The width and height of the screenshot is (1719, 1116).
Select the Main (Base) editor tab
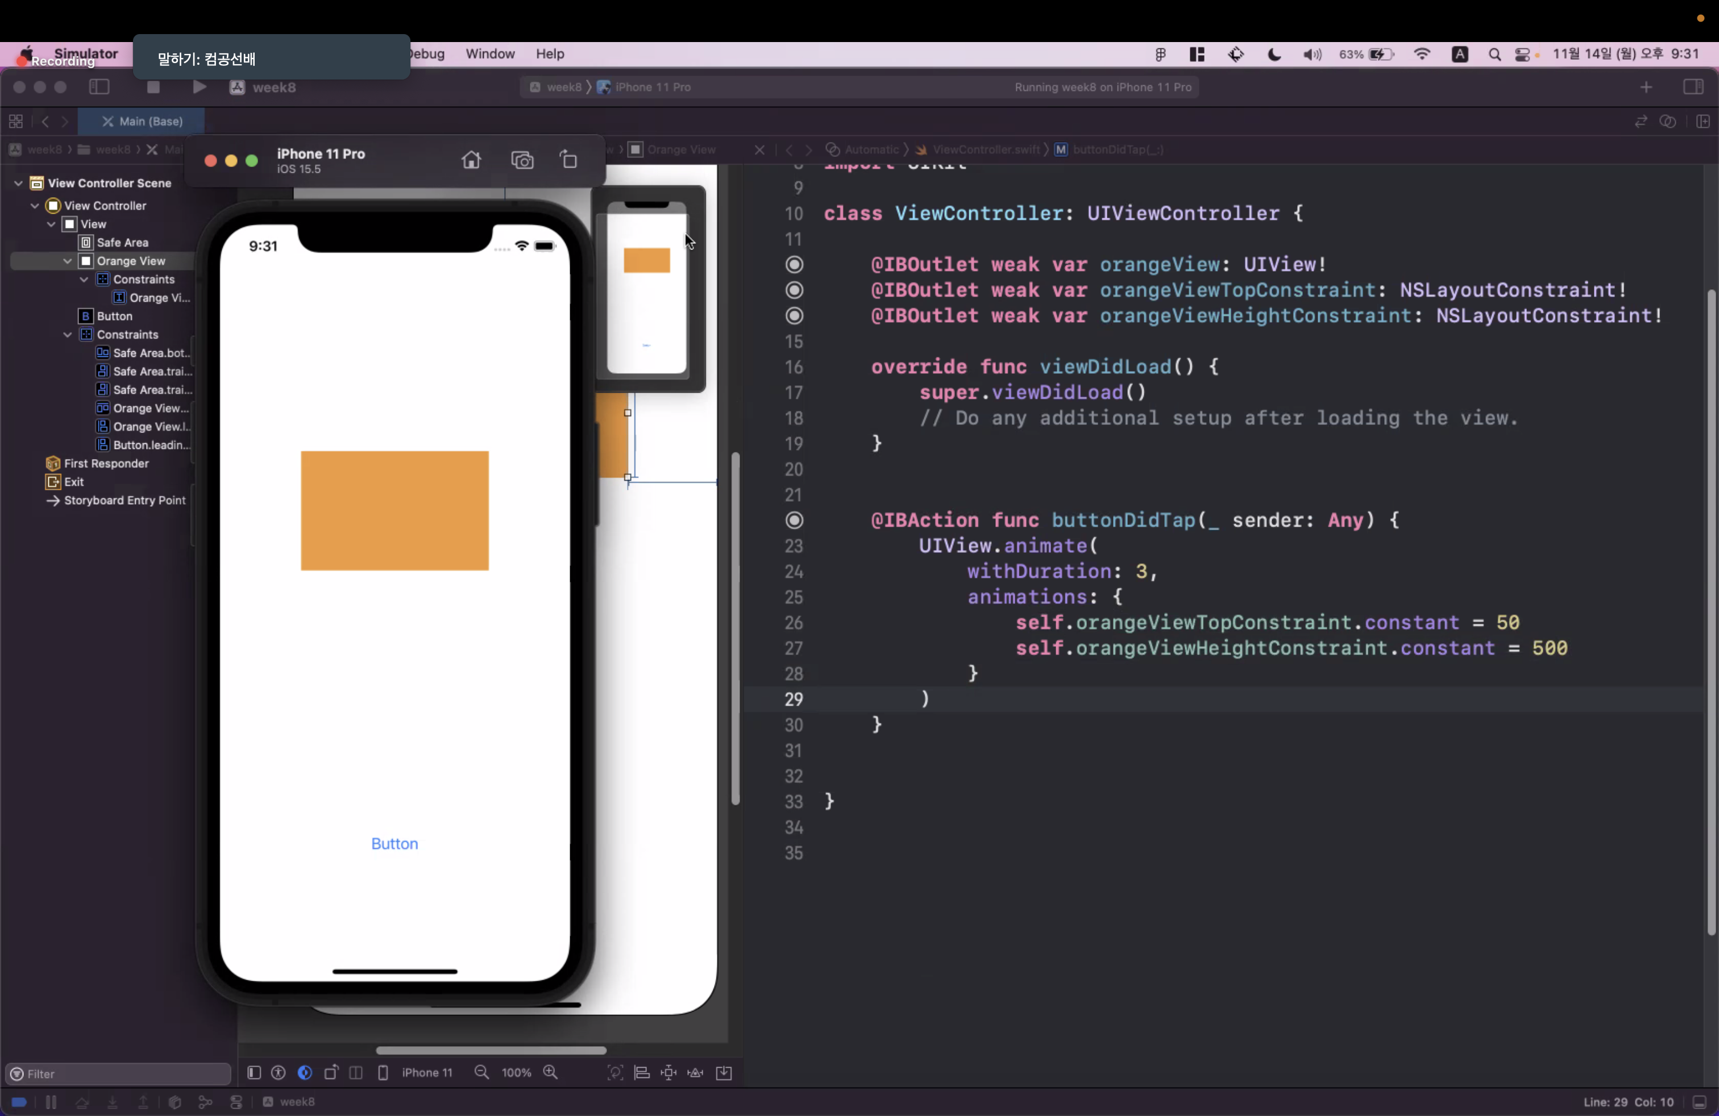coord(142,121)
